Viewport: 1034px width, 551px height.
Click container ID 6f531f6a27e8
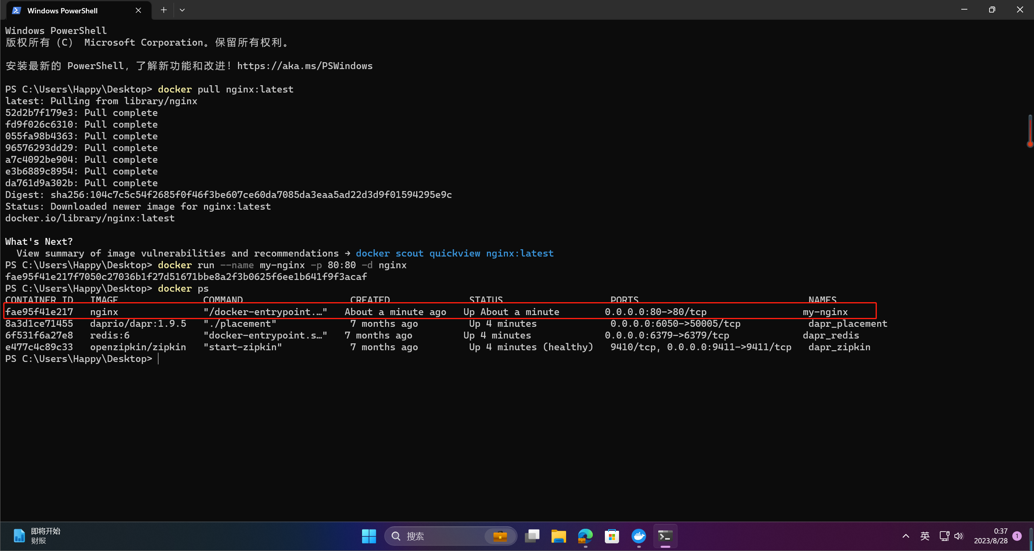(x=39, y=335)
